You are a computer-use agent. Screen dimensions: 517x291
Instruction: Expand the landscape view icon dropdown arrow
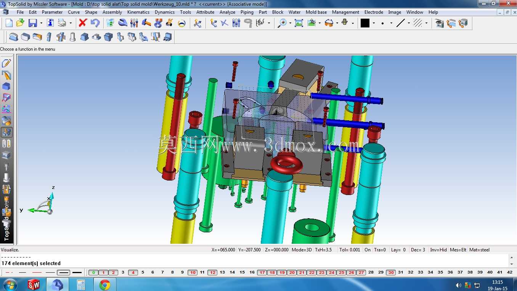[320, 23]
